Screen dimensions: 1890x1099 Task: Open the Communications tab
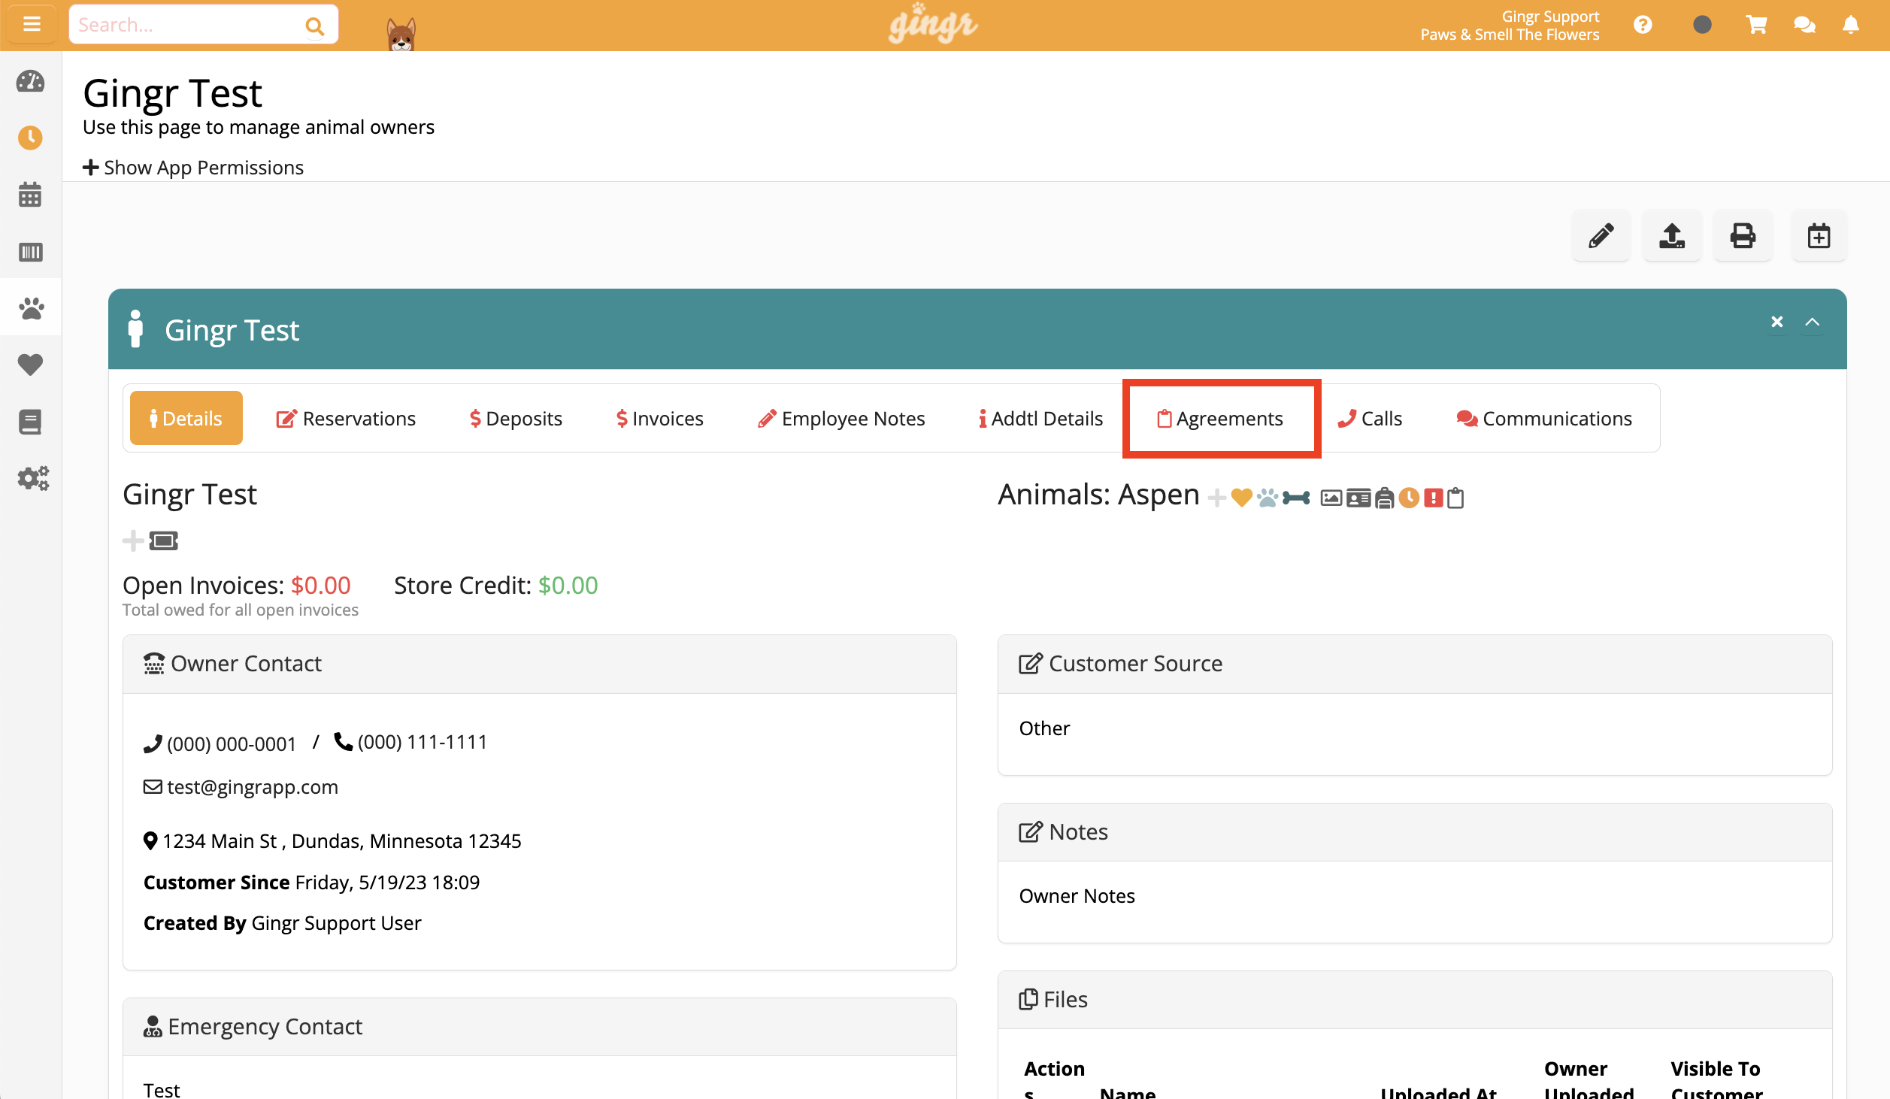tap(1544, 419)
